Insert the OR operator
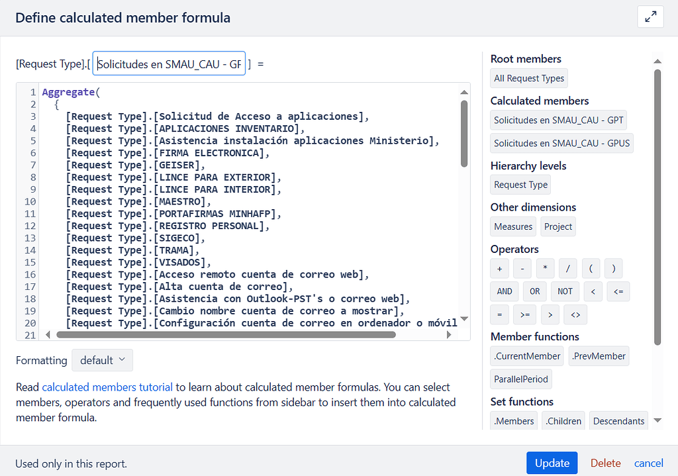The width and height of the screenshot is (678, 476). (534, 291)
